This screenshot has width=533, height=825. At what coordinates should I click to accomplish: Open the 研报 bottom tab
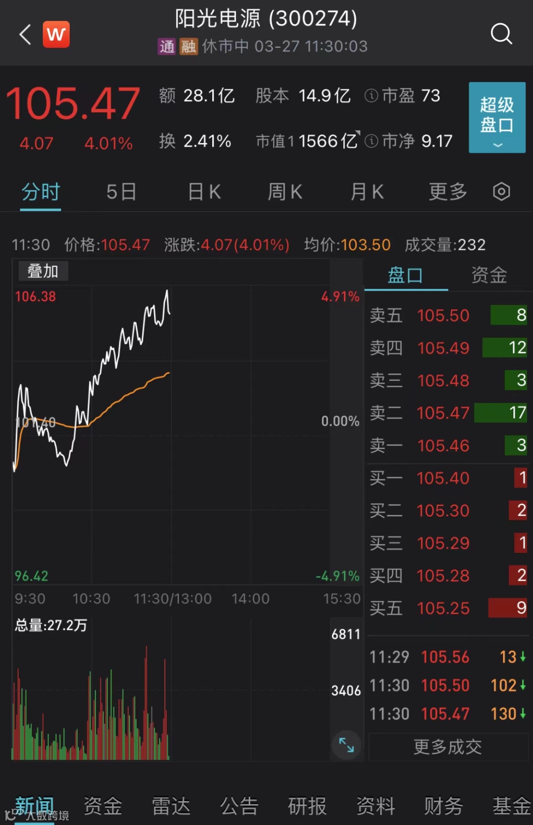point(307,806)
